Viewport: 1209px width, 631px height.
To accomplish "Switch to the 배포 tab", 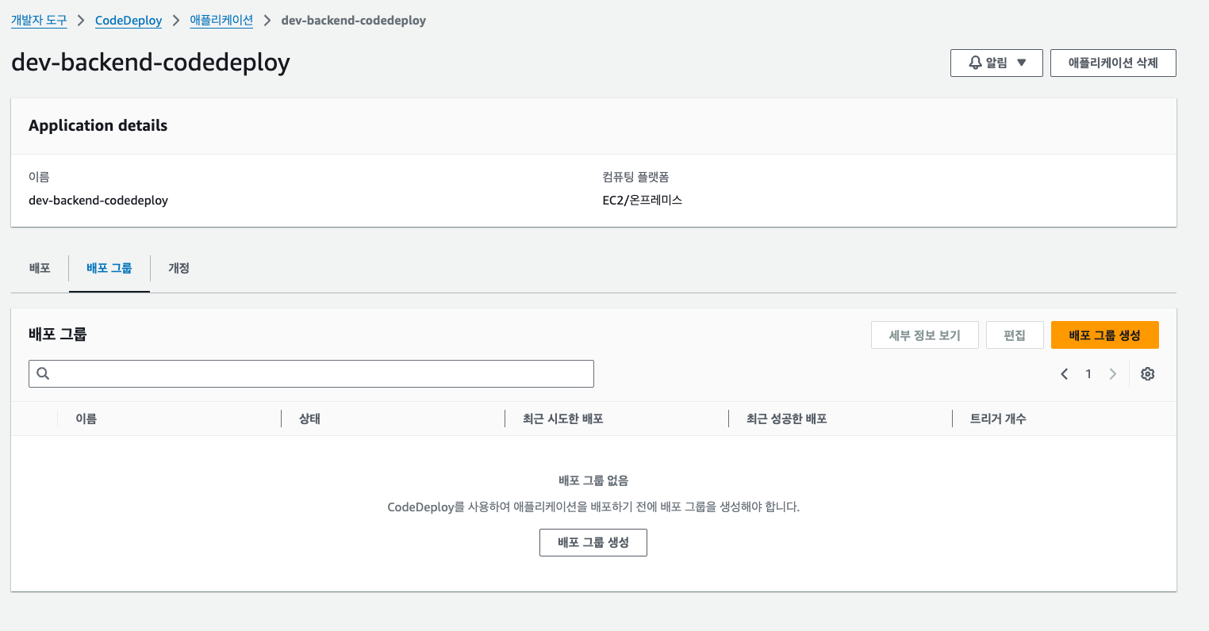I will pyautogui.click(x=40, y=268).
